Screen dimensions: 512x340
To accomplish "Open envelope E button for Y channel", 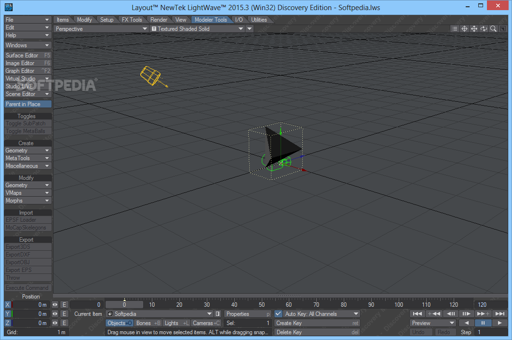I will [x=64, y=313].
